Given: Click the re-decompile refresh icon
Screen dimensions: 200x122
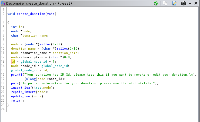Looking at the screenshot, I should [x=156, y=3].
